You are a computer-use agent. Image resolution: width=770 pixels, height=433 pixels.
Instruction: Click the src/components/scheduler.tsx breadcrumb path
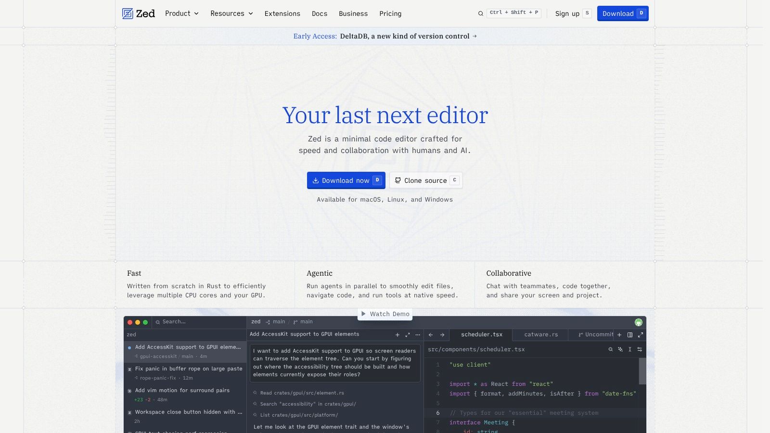pyautogui.click(x=476, y=349)
